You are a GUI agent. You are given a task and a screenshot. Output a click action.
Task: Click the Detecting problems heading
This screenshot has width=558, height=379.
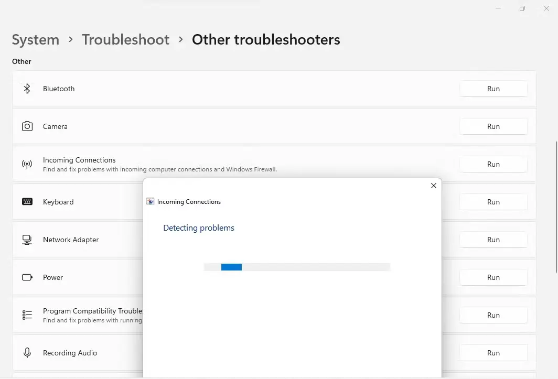point(199,228)
